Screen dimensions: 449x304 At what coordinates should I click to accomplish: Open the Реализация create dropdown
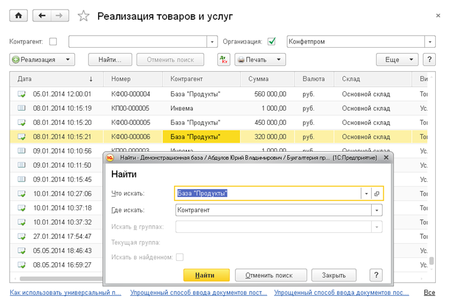(68, 60)
